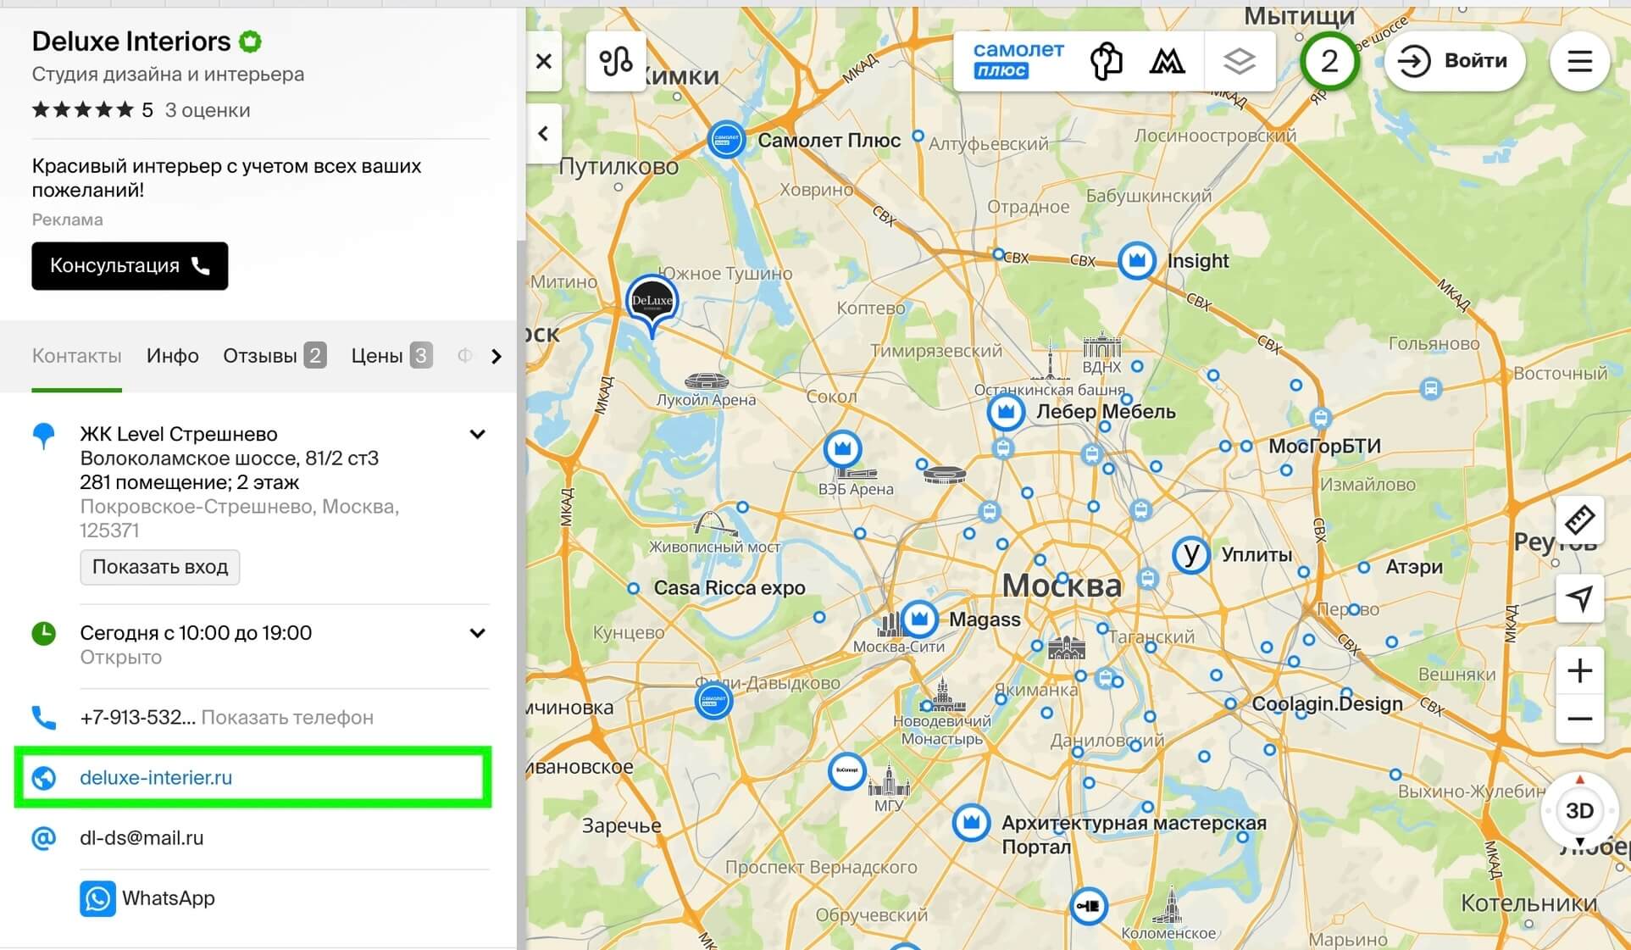
Task: Toggle the districts layer icon
Action: coord(1106,61)
